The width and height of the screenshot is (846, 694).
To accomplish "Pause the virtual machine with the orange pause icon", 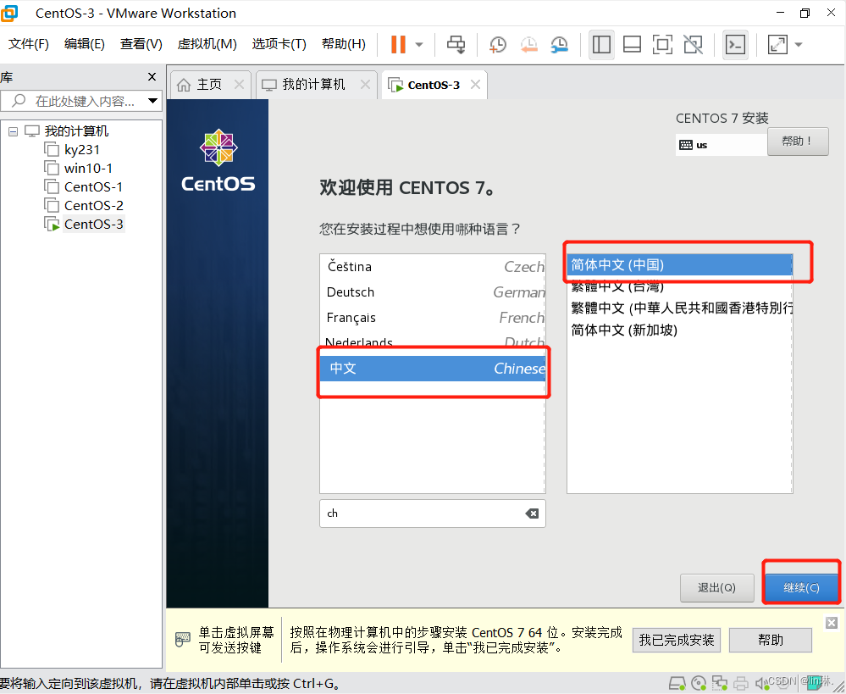I will 398,44.
